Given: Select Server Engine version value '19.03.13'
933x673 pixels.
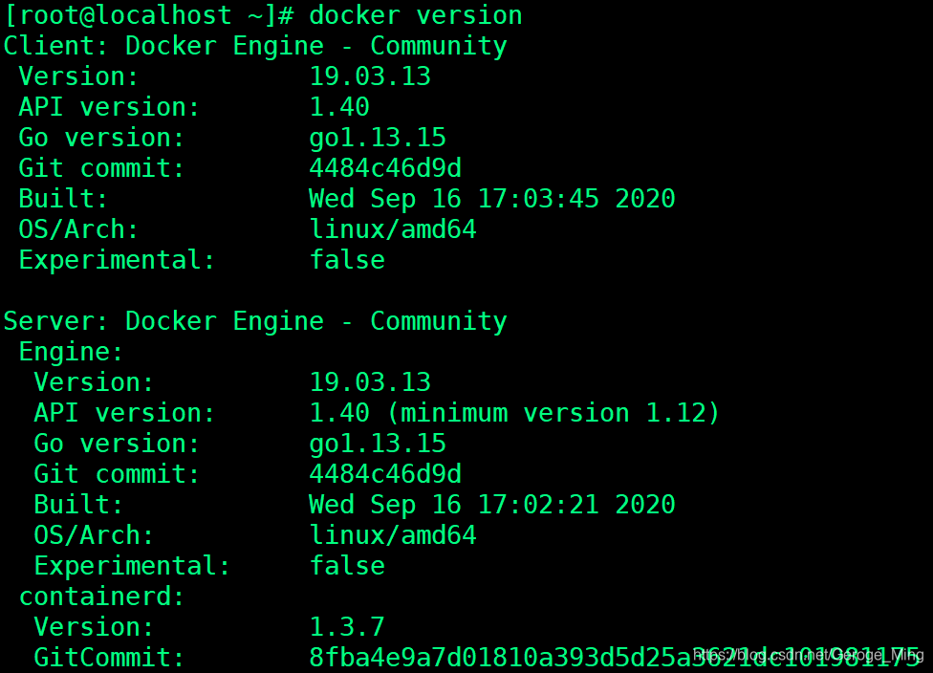Looking at the screenshot, I should (x=370, y=382).
